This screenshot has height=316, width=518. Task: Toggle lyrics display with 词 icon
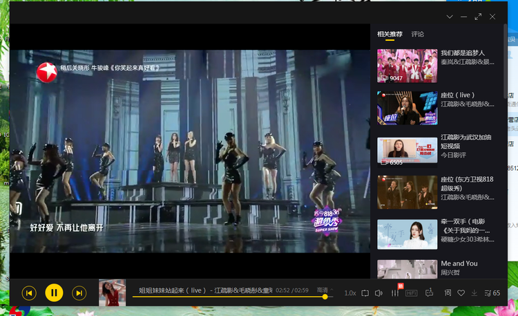tap(448, 293)
